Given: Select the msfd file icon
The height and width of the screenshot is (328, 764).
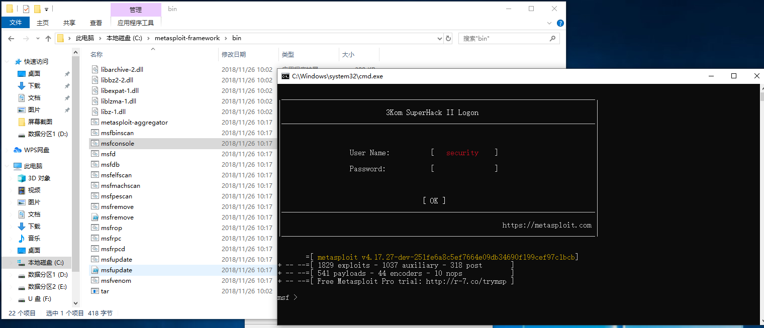Looking at the screenshot, I should [95, 154].
